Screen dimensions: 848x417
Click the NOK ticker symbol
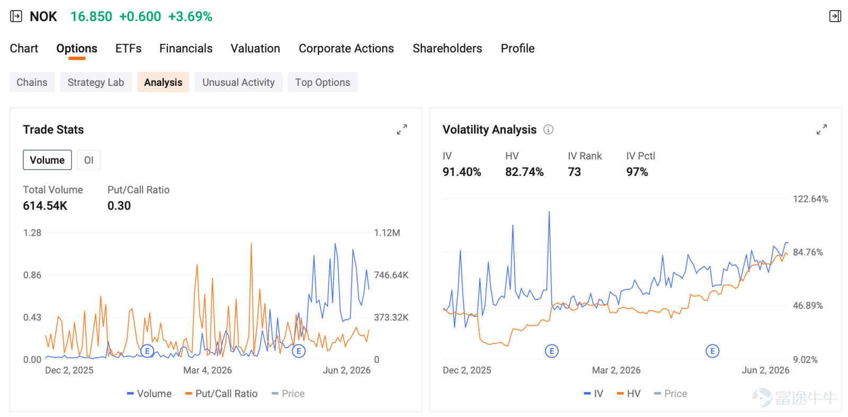pos(43,16)
